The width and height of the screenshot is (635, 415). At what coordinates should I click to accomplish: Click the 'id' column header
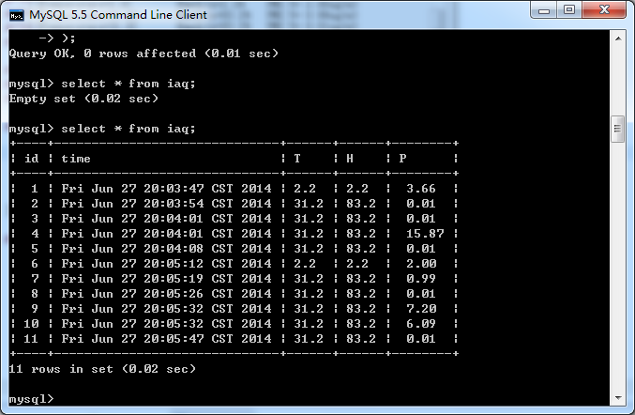(32, 159)
